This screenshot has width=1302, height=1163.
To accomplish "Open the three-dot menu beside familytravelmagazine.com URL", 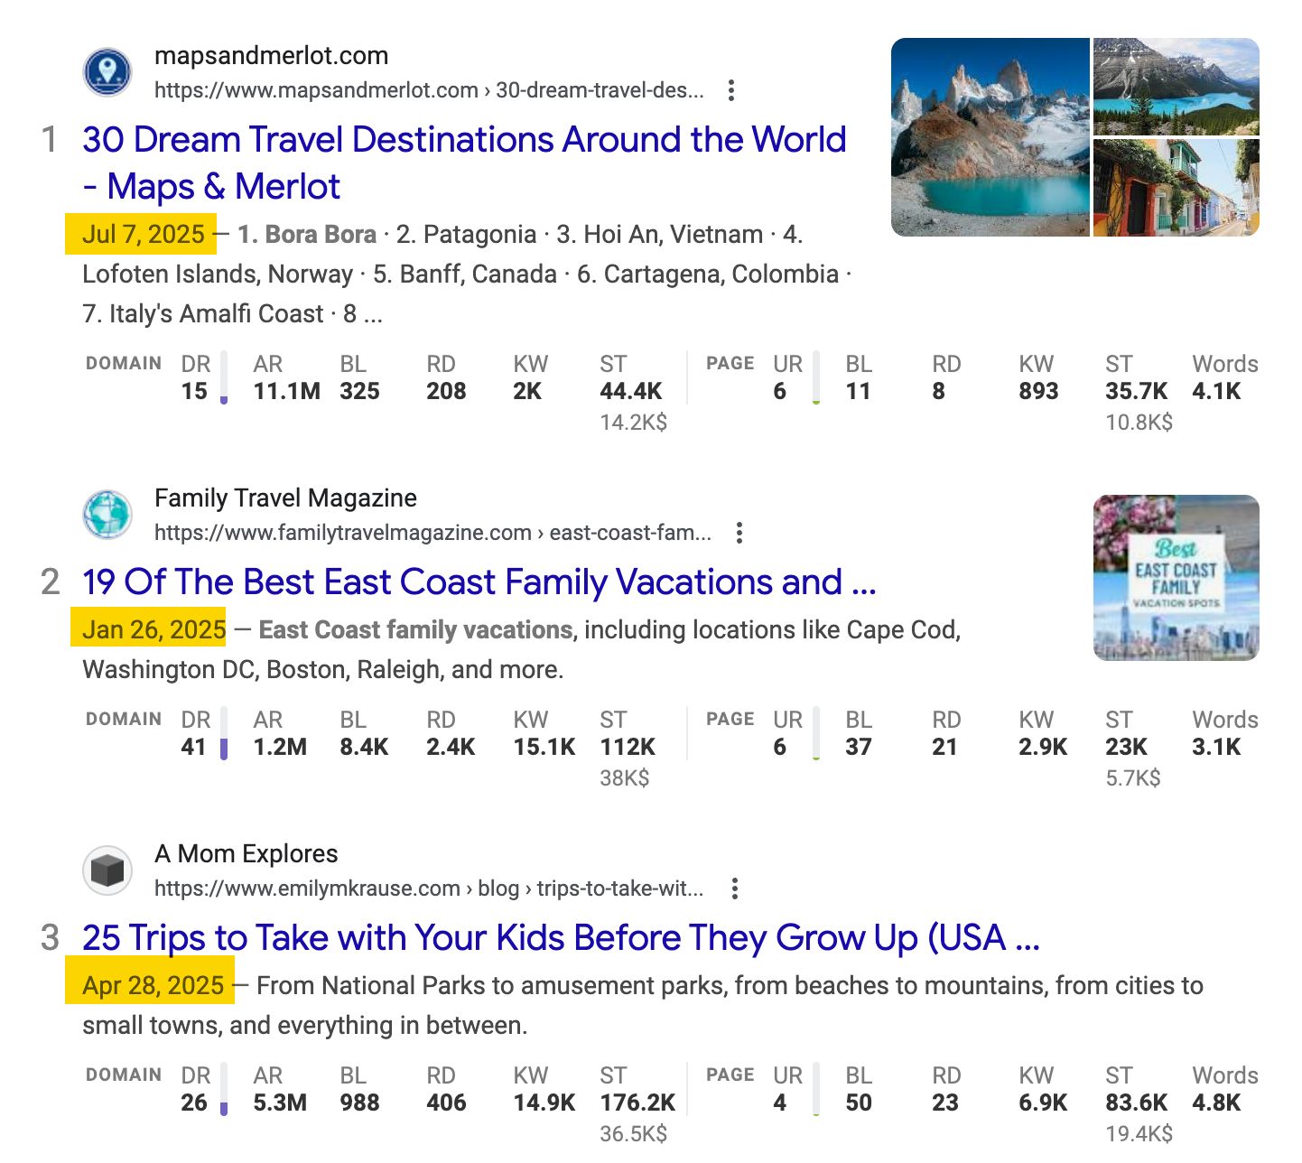I will (x=739, y=533).
